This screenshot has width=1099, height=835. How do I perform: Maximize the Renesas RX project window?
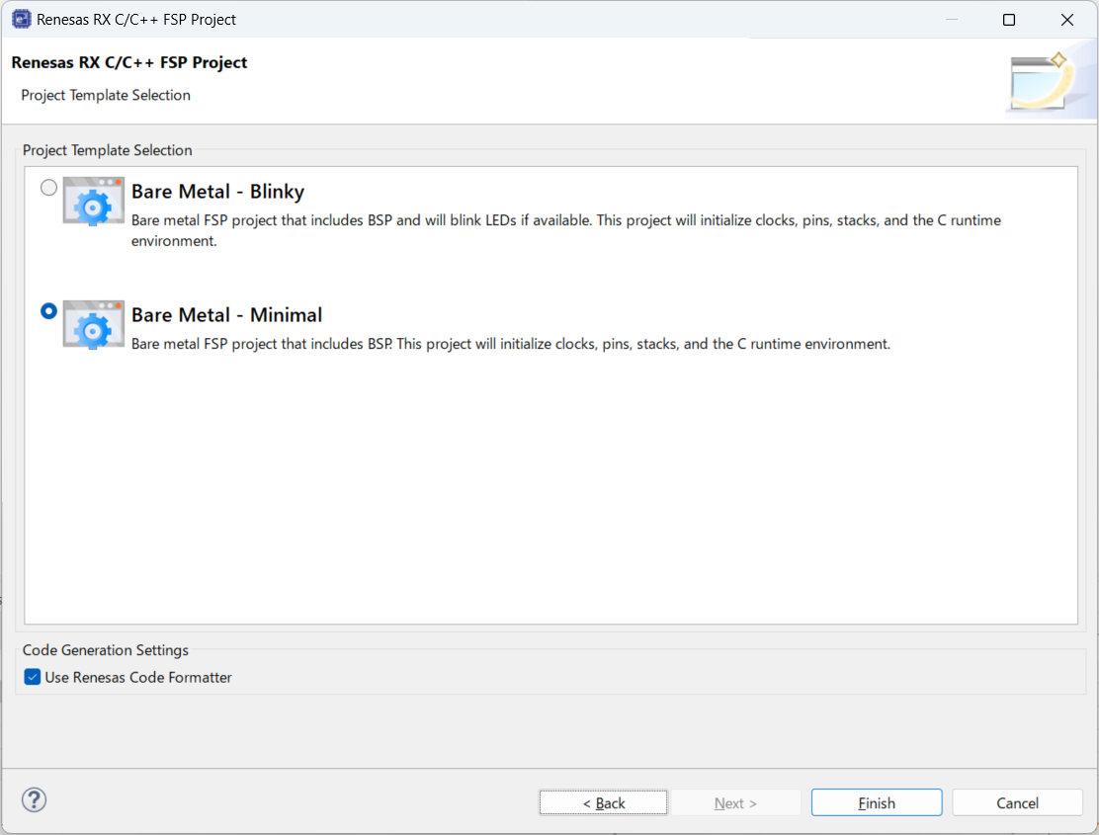click(1009, 20)
